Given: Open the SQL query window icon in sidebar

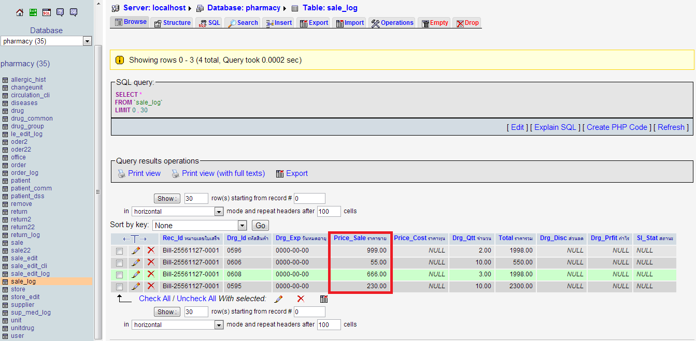Looking at the screenshot, I should click(47, 12).
